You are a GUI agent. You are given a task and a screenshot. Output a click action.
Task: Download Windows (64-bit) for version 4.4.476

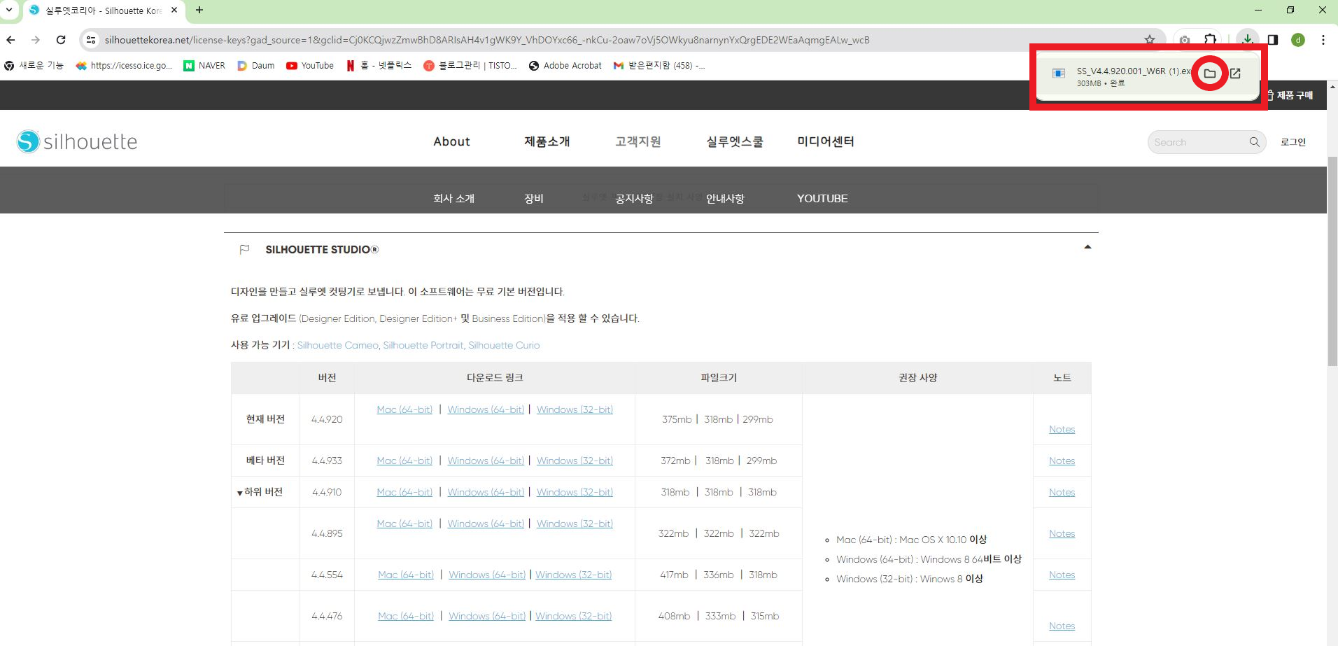tap(487, 616)
